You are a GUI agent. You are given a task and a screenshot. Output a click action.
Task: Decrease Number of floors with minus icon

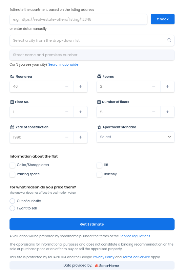tap(154, 112)
